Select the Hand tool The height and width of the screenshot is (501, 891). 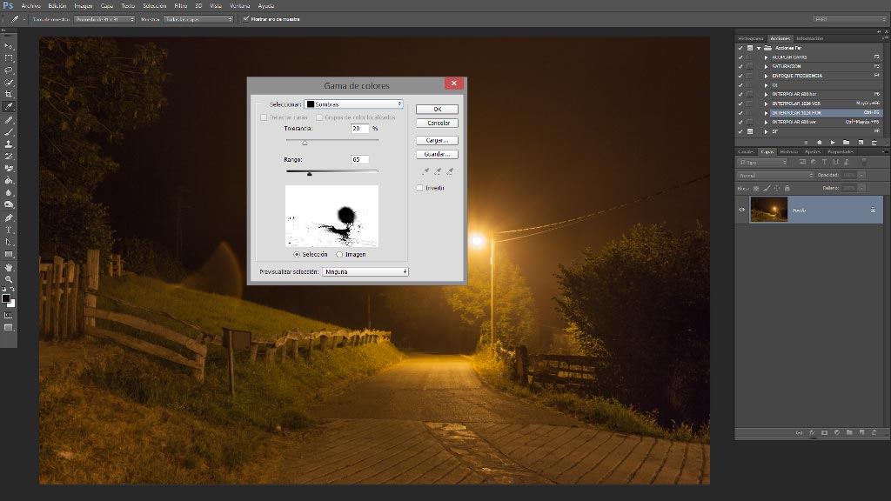pos(9,267)
